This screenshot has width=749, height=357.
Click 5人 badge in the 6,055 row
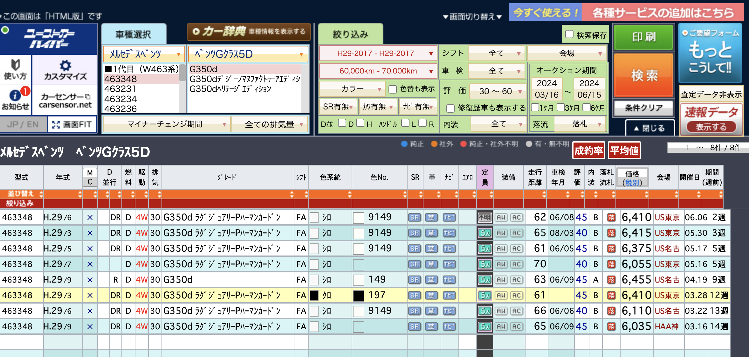click(485, 264)
